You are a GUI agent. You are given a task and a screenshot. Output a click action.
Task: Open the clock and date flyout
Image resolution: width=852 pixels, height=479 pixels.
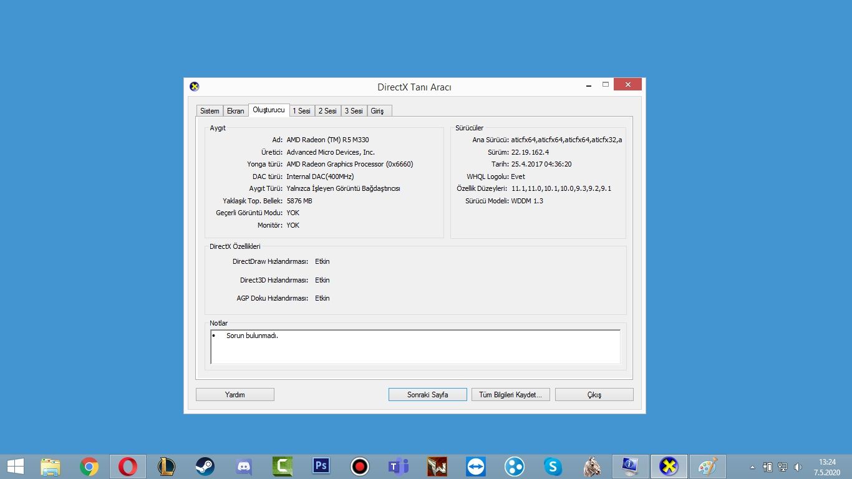click(827, 467)
